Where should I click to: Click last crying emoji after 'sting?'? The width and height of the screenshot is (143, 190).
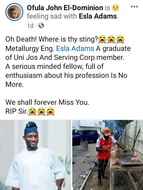(120, 40)
